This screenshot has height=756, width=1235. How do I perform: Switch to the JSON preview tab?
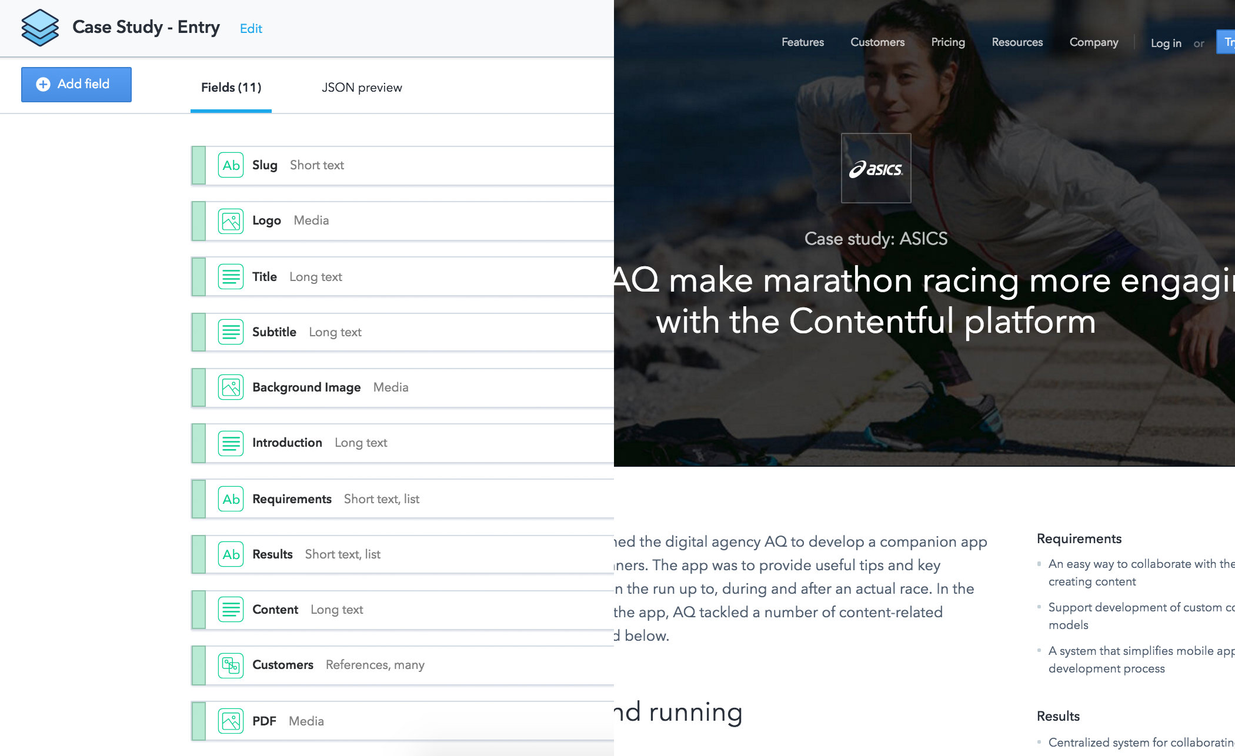coord(362,88)
